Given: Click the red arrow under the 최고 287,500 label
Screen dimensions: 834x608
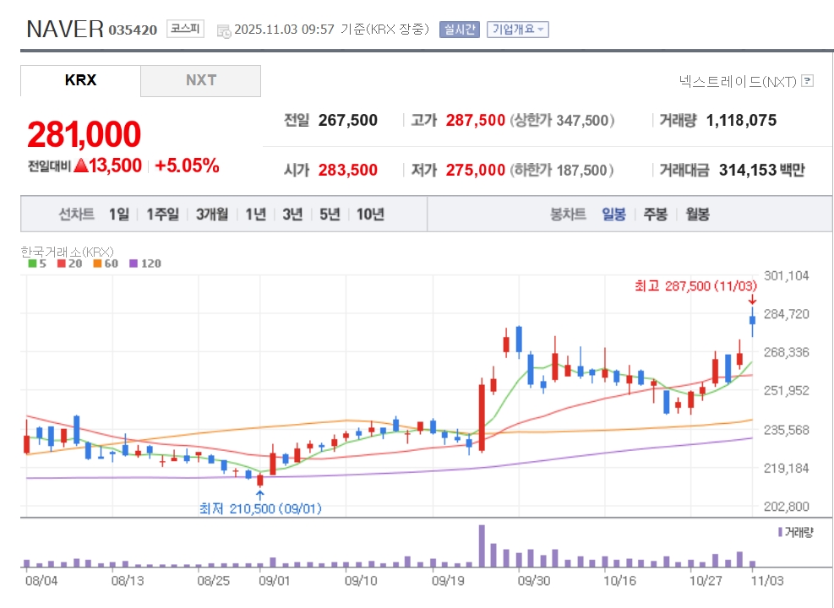Looking at the screenshot, I should [752, 299].
